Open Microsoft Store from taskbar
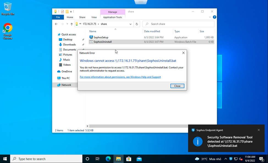This screenshot has height=163, width=268. [129, 159]
